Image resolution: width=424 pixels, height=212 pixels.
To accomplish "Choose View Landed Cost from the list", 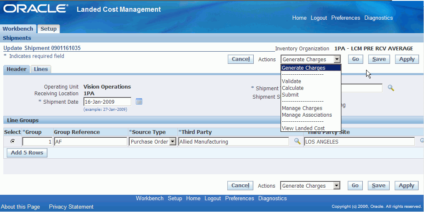I will click(303, 128).
